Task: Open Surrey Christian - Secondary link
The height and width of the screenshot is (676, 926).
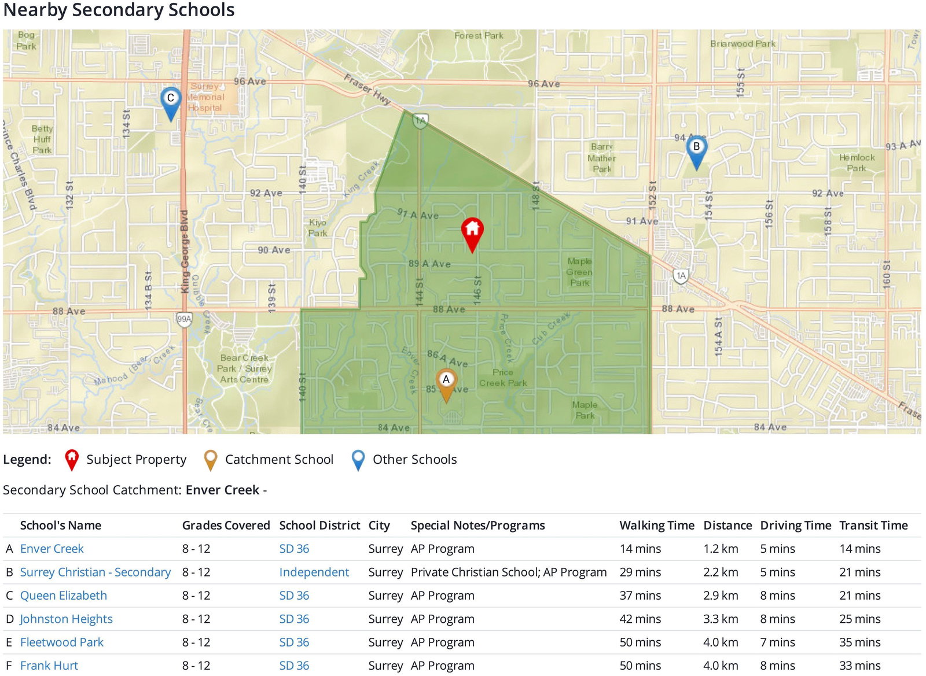Action: [95, 572]
